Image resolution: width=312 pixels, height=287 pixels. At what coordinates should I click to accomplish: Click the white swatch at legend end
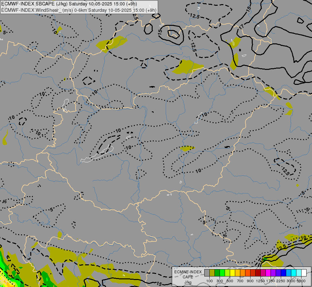point(304,273)
